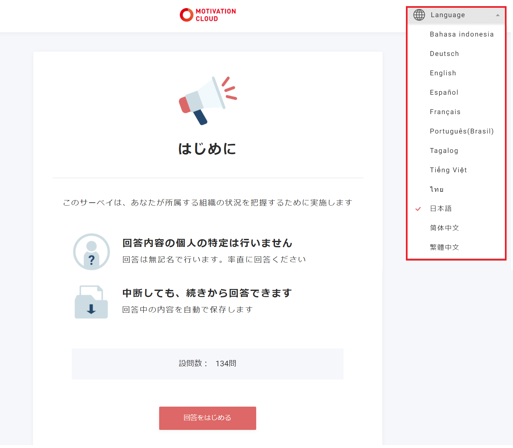
Task: Click the anonymous person question mark icon
Action: point(92,252)
